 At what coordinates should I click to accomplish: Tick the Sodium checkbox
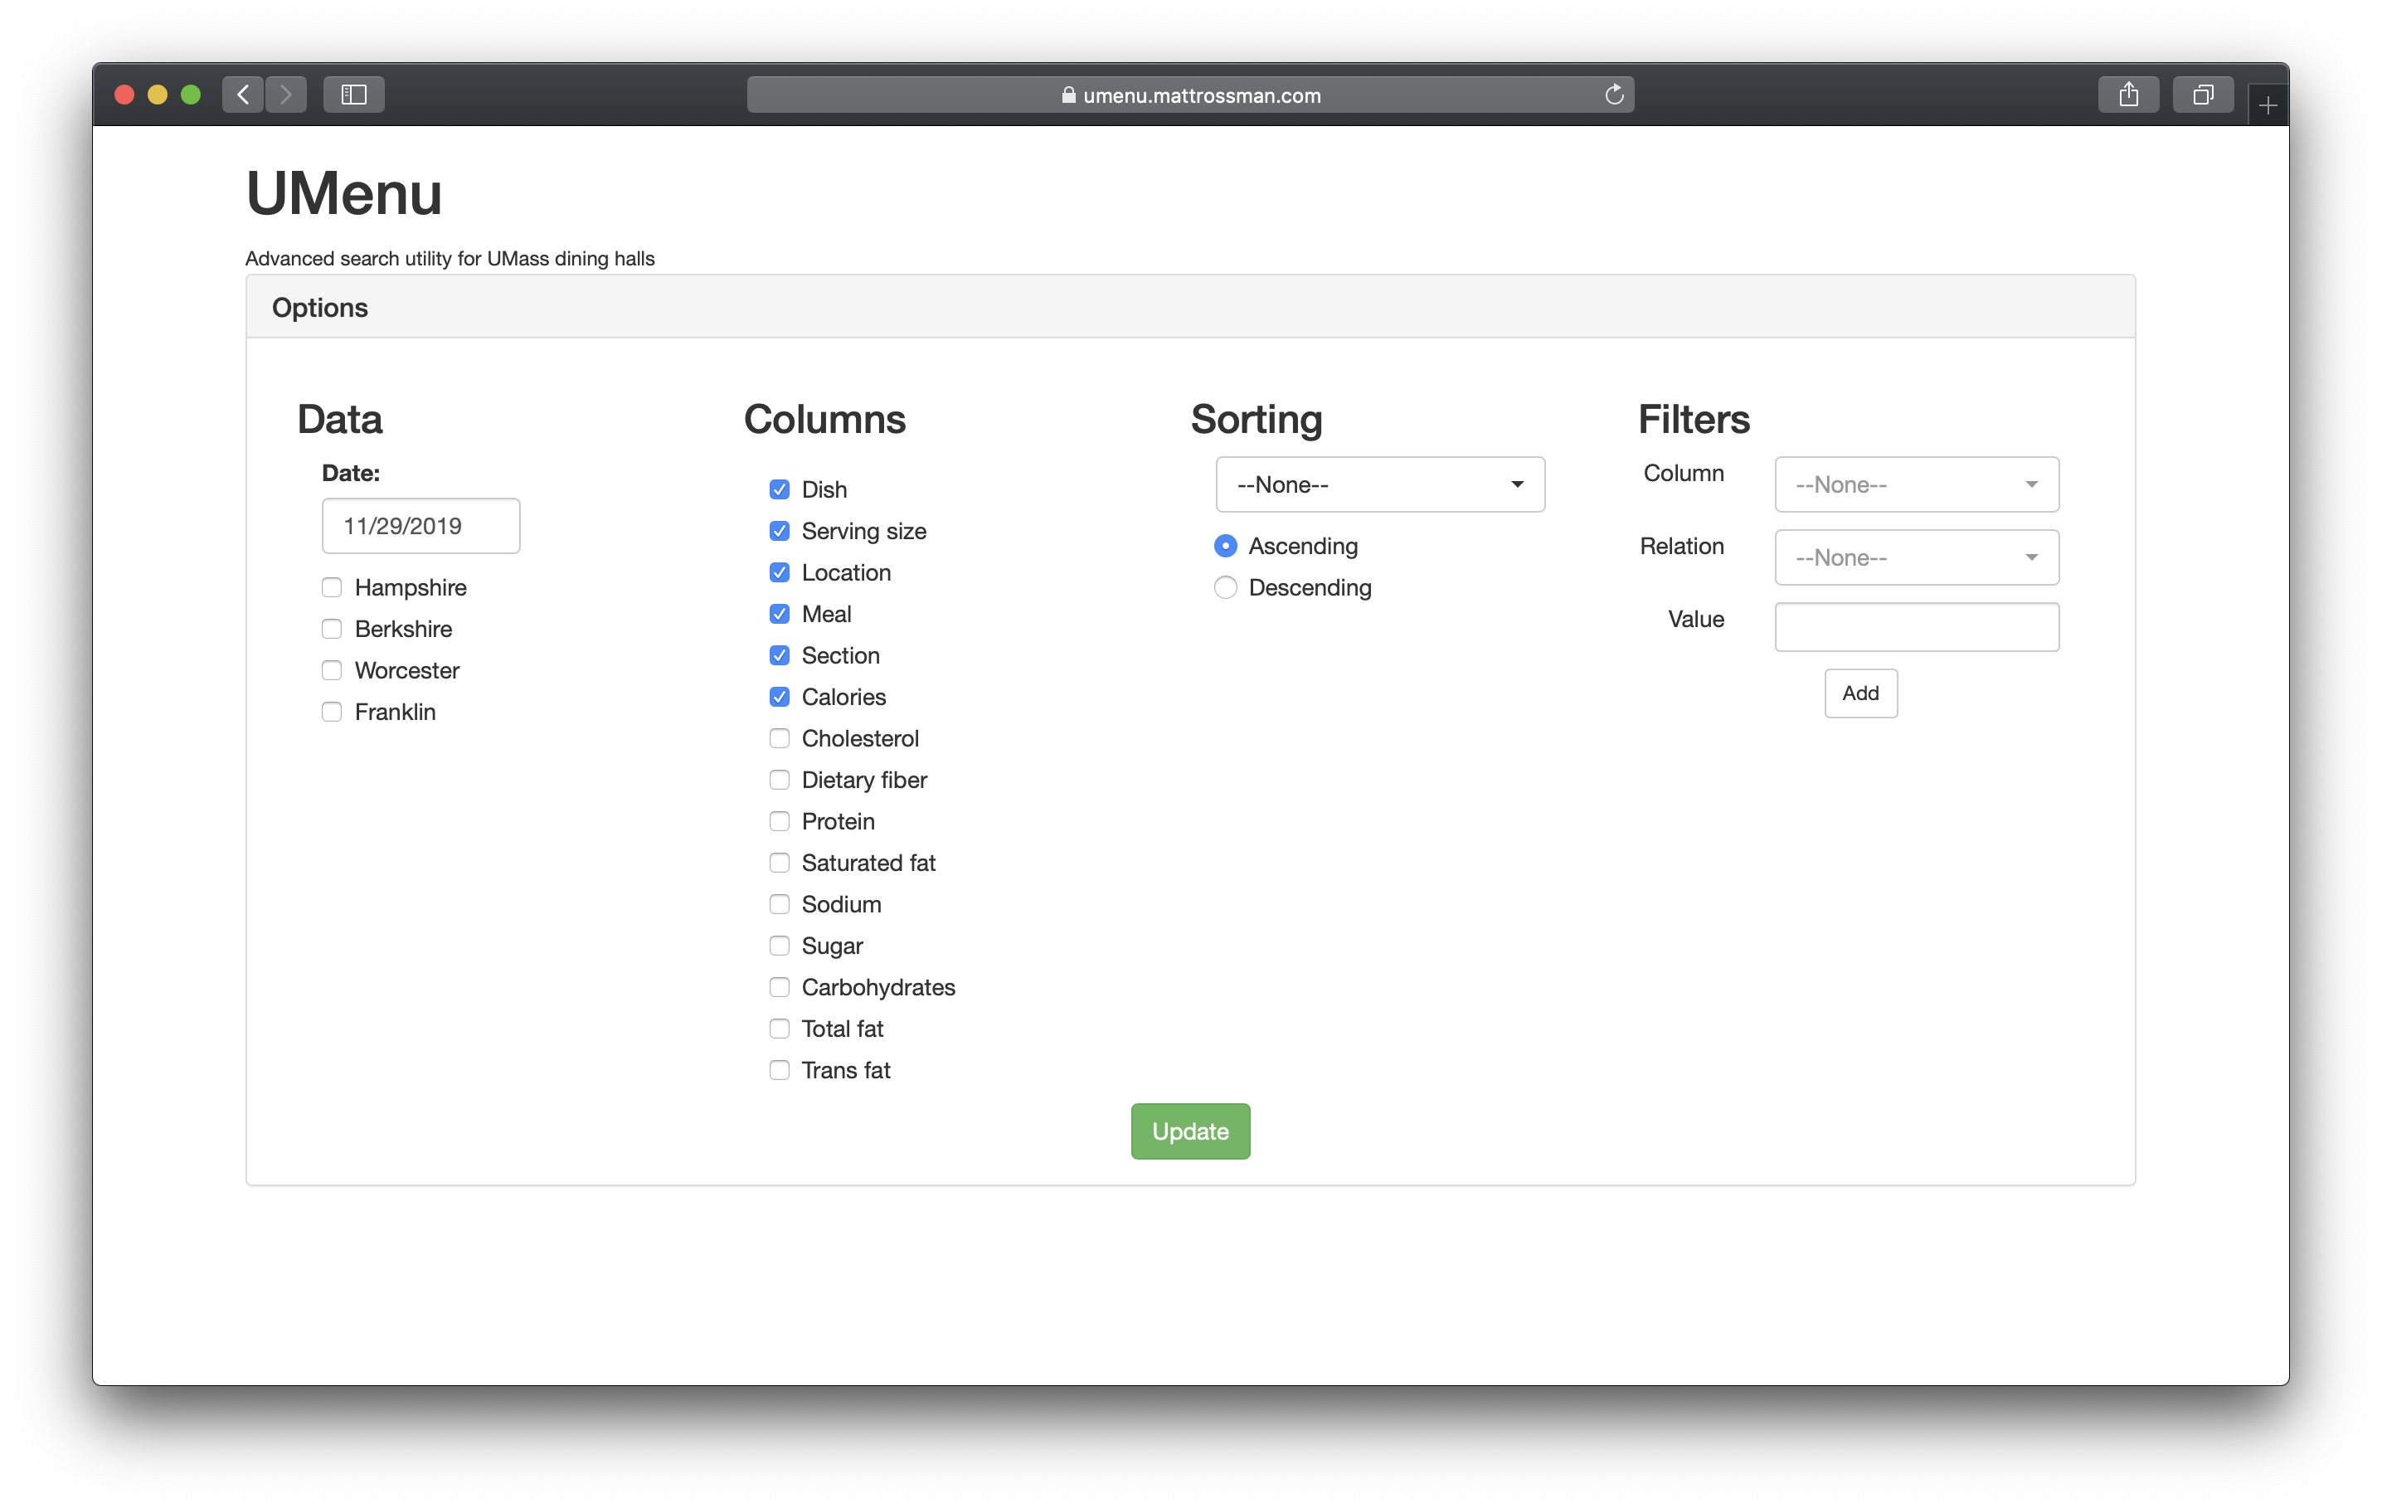[780, 906]
